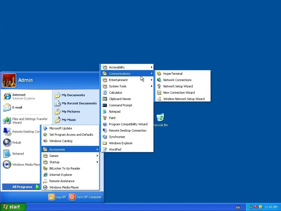Click the network connection tray icon
Viewport: 281px width, 211px height.
point(251,207)
